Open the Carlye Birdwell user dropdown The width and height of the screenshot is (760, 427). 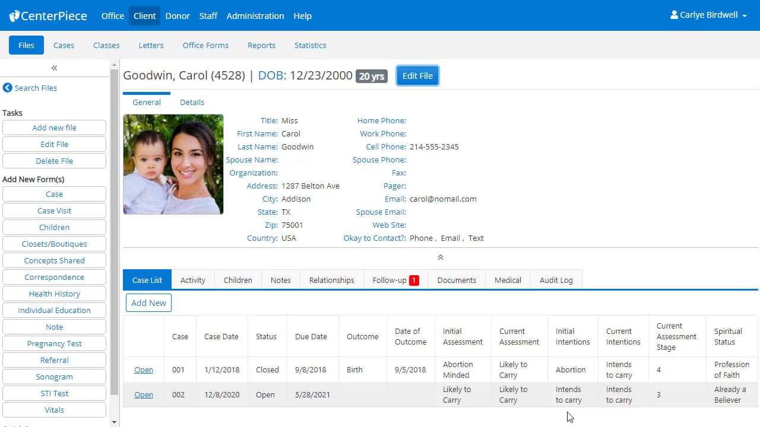[x=708, y=15]
